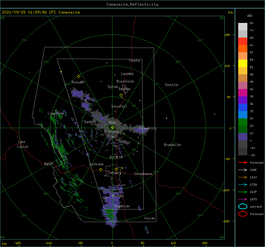Click the Sundre city label

point(89,122)
